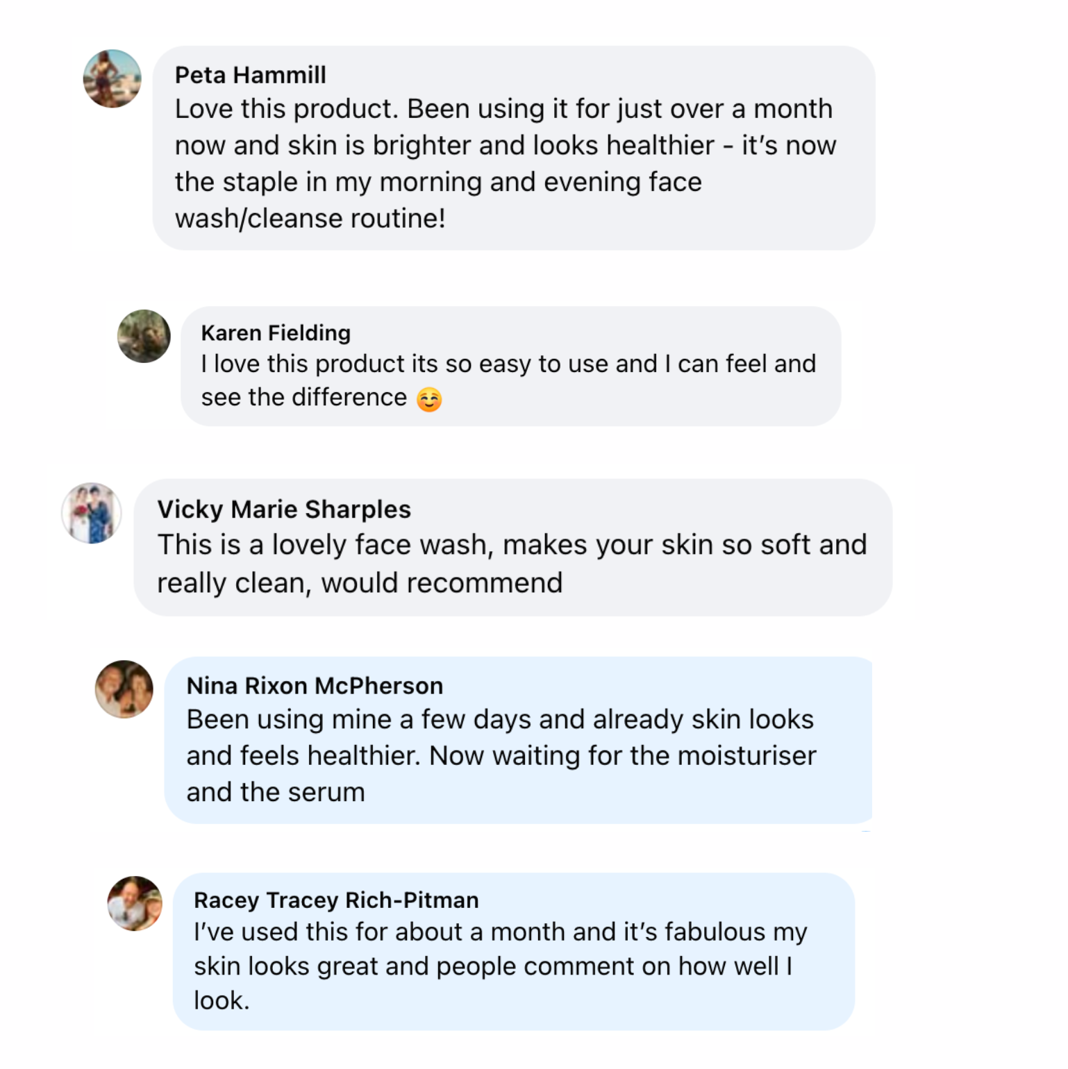Click "wash/cleanse routine!" line in Peta's comment
Image resolution: width=1068 pixels, height=1069 pixels.
(x=310, y=219)
